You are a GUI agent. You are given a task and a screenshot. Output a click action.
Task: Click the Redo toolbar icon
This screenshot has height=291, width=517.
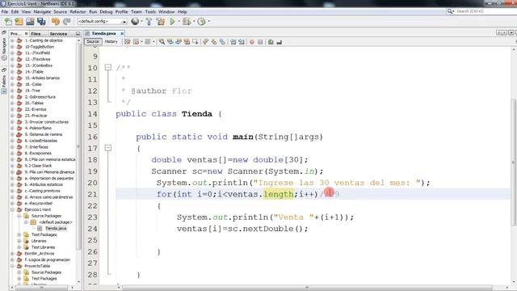point(66,22)
